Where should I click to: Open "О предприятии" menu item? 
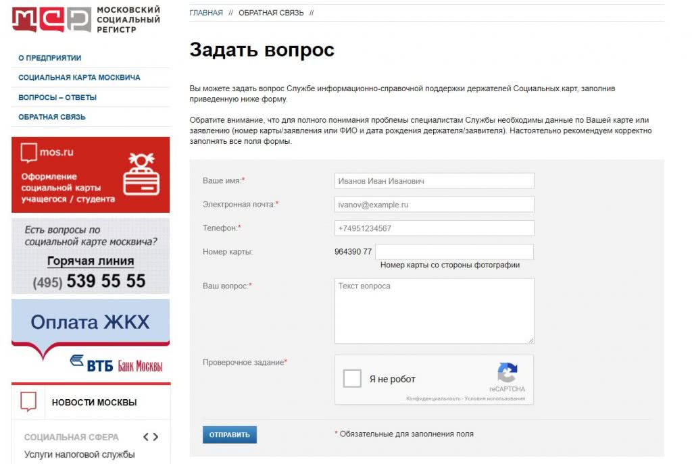click(x=50, y=58)
